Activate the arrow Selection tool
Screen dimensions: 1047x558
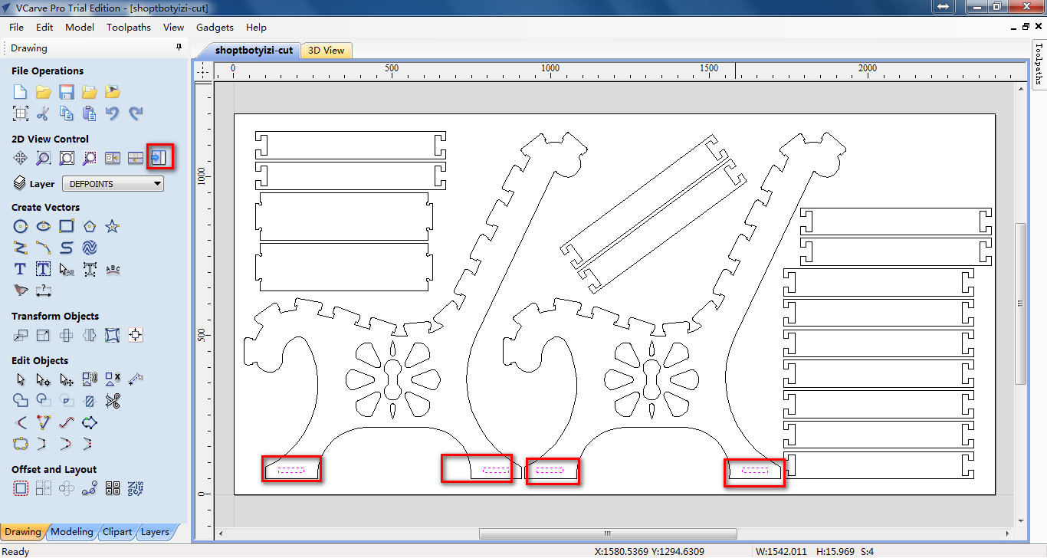pyautogui.click(x=21, y=379)
